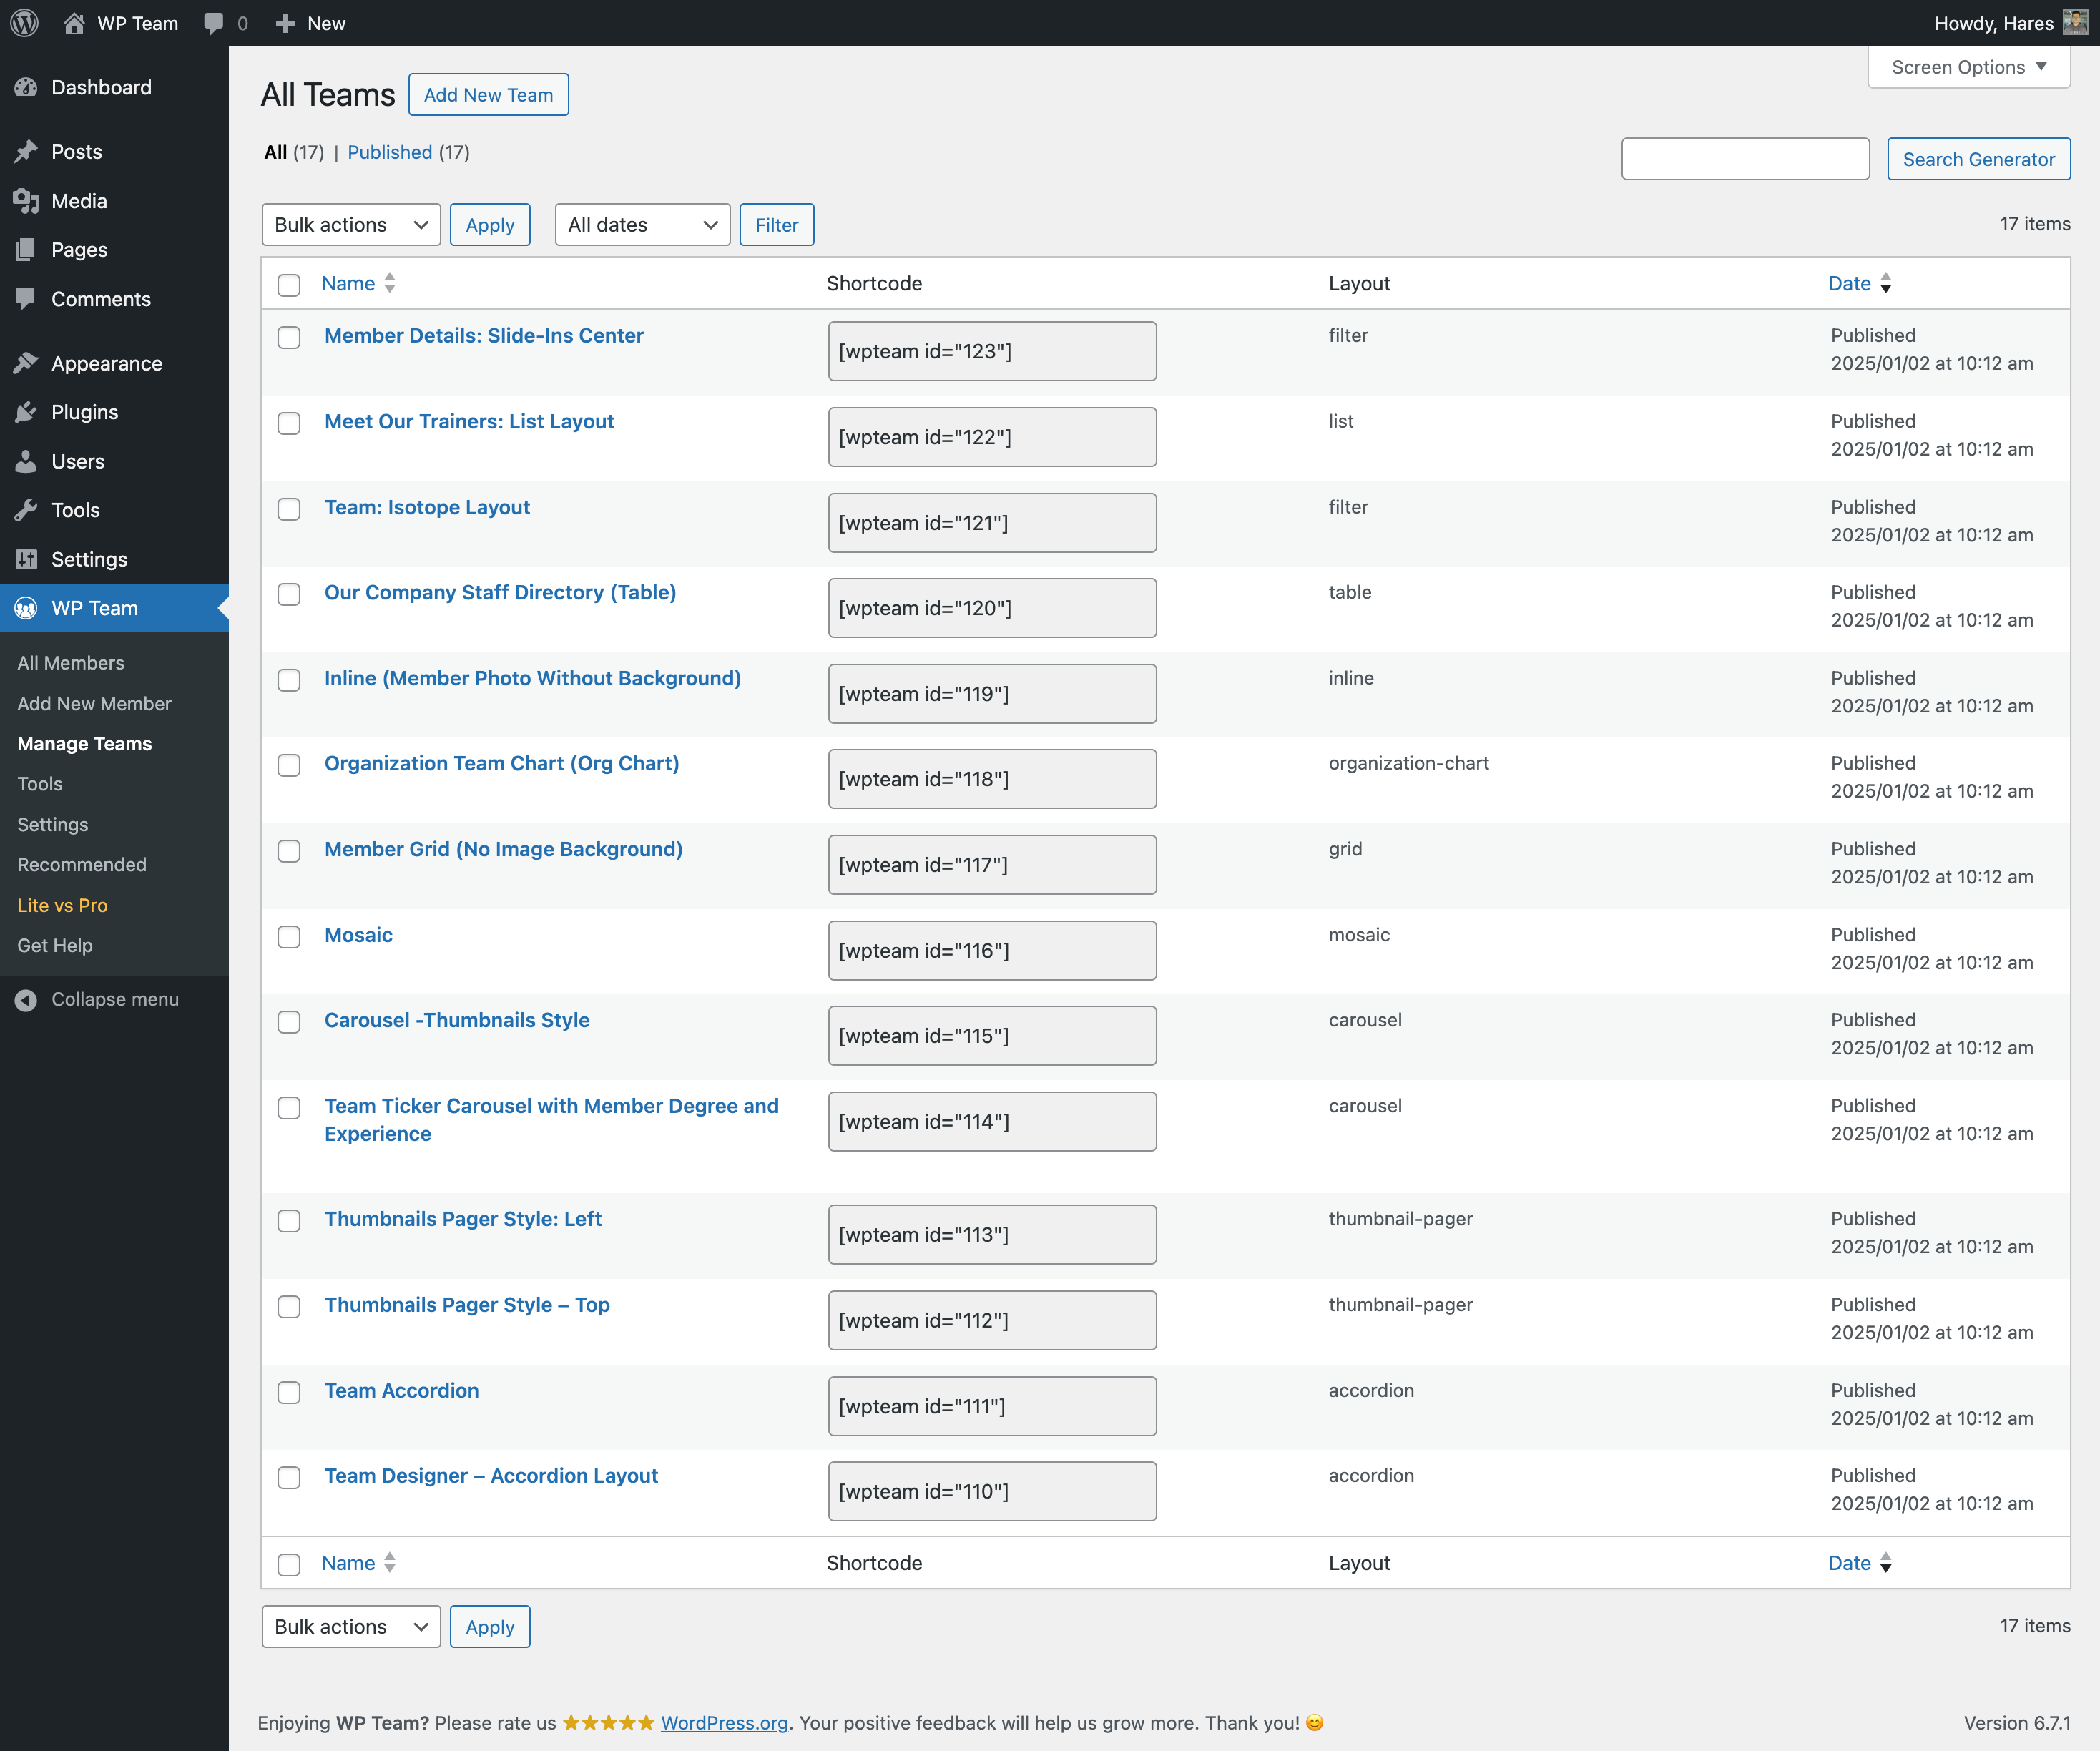Tick the checkbox beside Team Accordion
Screen dimensions: 2100x1751
tap(289, 1392)
